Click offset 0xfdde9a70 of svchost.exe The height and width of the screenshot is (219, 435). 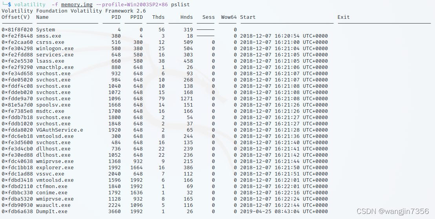click(17, 99)
